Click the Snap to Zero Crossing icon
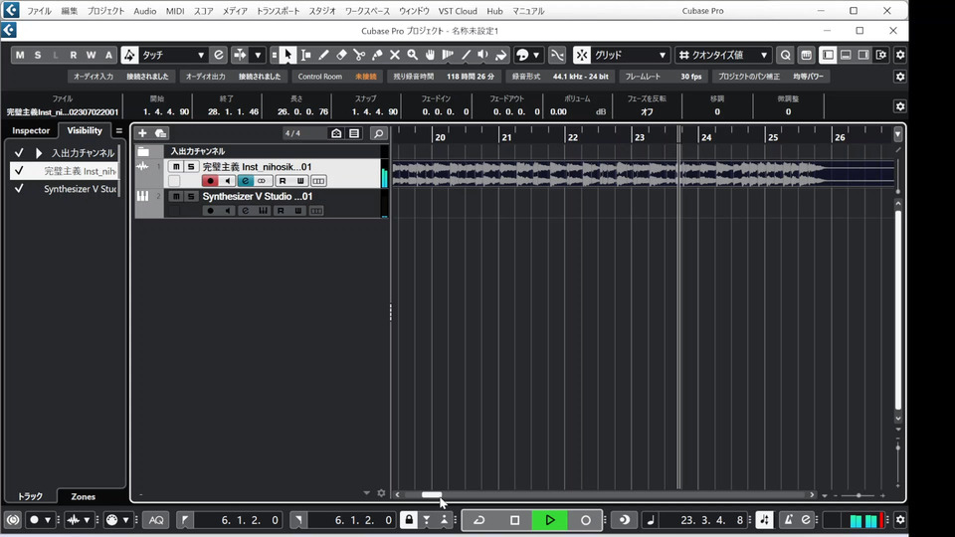The width and height of the screenshot is (955, 537). [557, 55]
